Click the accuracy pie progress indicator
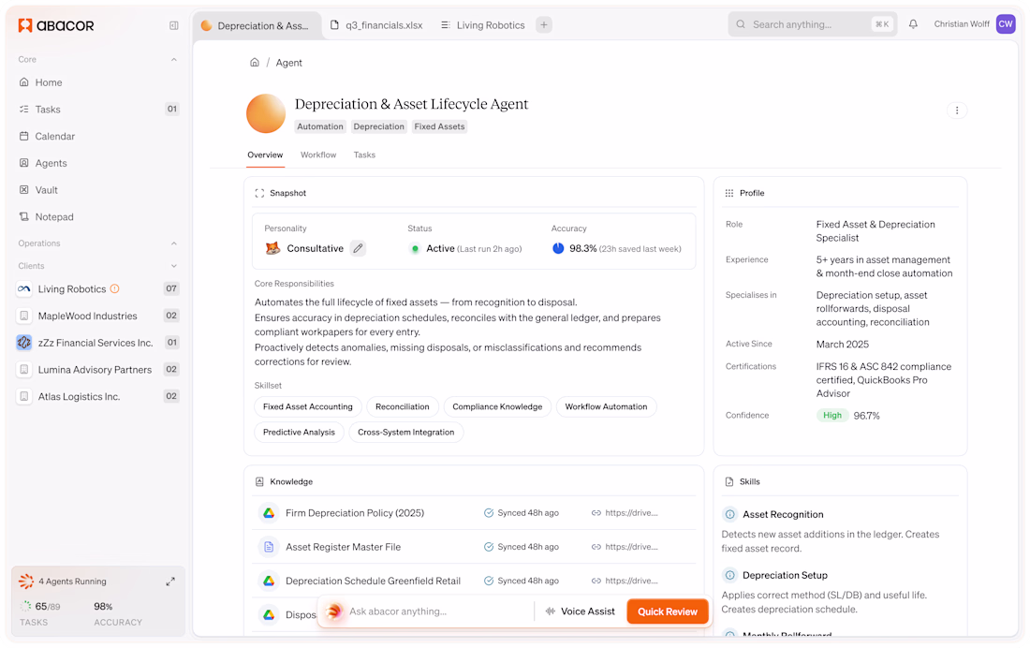Image resolution: width=1030 pixels, height=648 pixels. [558, 248]
